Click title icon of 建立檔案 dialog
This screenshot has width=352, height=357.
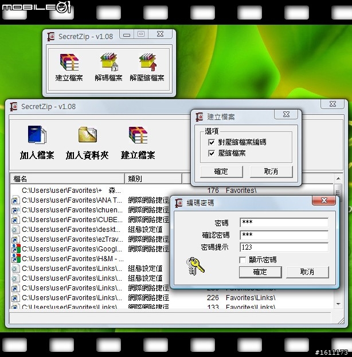200,117
